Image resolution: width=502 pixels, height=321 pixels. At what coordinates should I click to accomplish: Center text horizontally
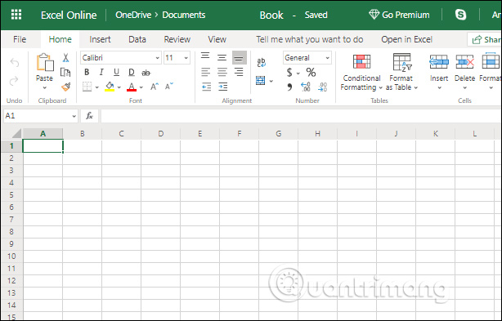pyautogui.click(x=222, y=72)
